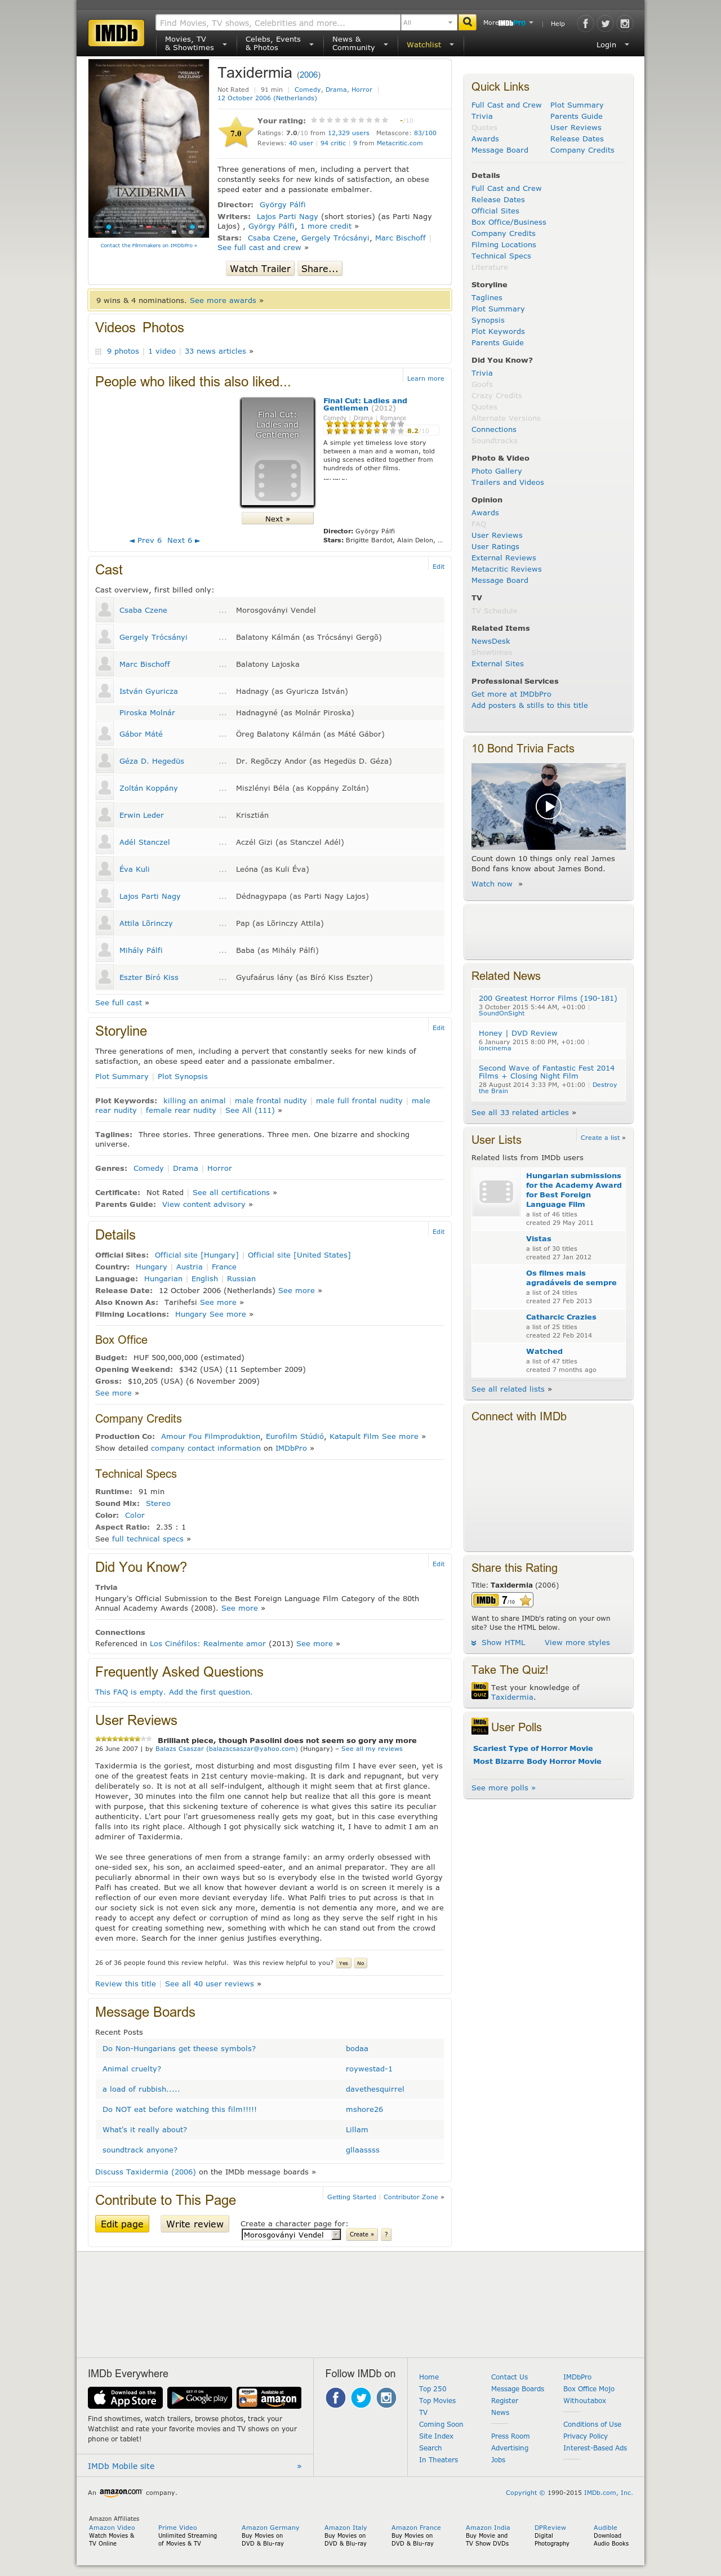Open the Twitter icon in the header

click(605, 23)
